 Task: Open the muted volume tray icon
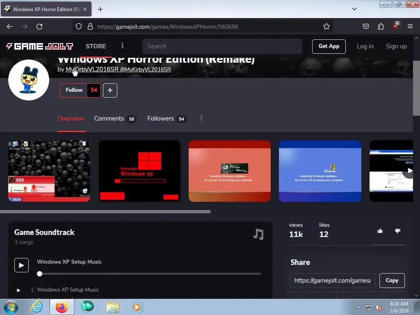(379, 307)
